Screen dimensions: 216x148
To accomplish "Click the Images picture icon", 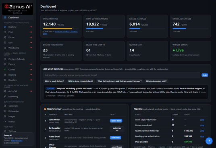I will pyautogui.click(x=5, y=116).
